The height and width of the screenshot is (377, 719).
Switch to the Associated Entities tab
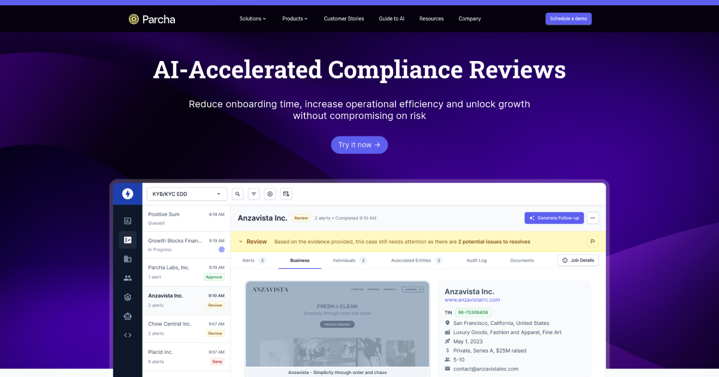[416, 260]
